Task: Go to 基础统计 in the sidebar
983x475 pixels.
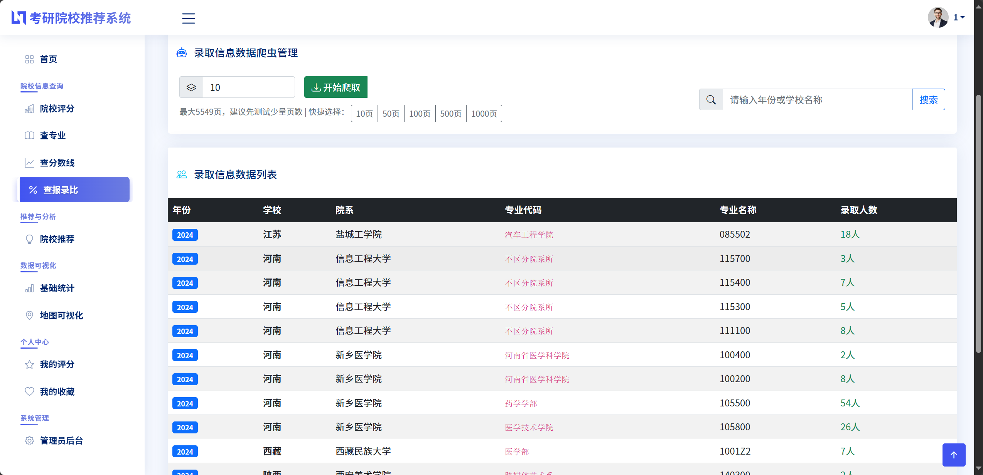Action: point(57,288)
